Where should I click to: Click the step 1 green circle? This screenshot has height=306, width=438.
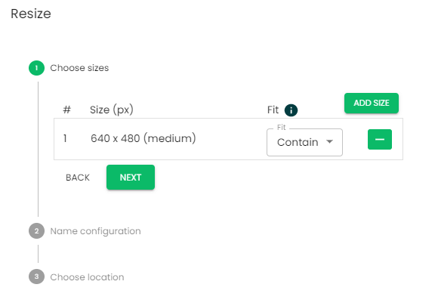pyautogui.click(x=36, y=68)
